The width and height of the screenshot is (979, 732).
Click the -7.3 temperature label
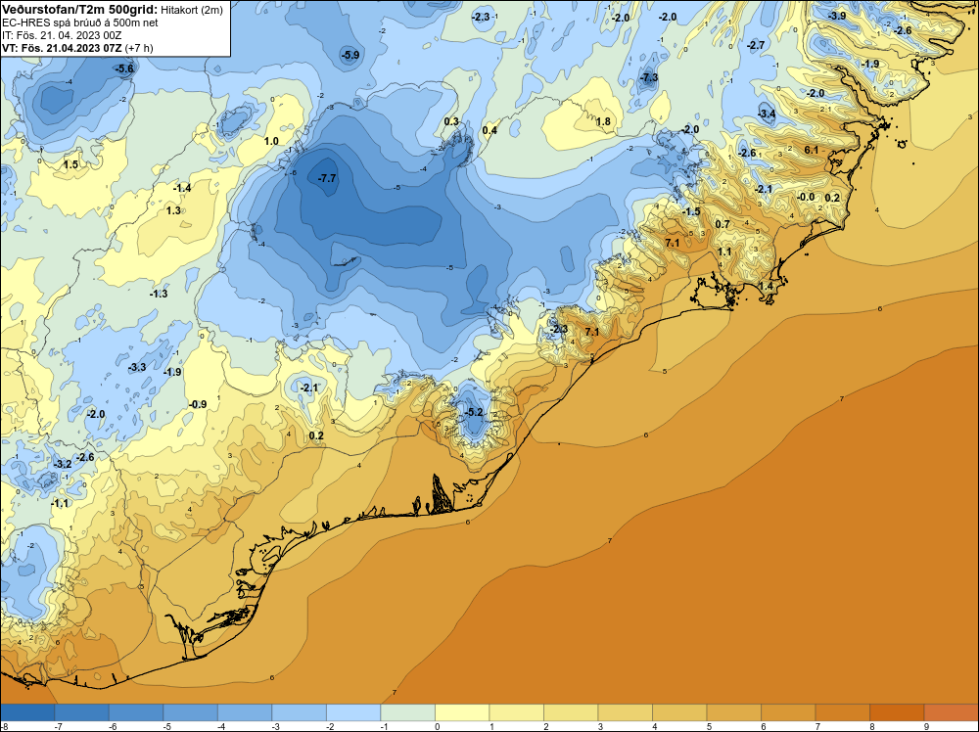tap(649, 77)
